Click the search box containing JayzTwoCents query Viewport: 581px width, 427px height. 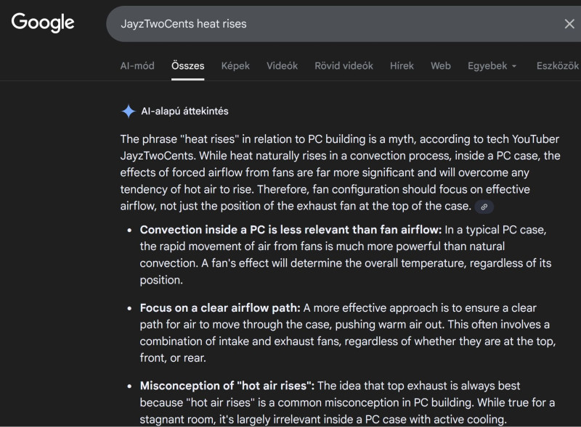coord(327,24)
